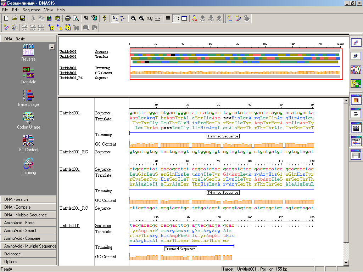Click the zoom out magnifier in toolbar
This screenshot has height=272, width=363.
click(x=133, y=18)
